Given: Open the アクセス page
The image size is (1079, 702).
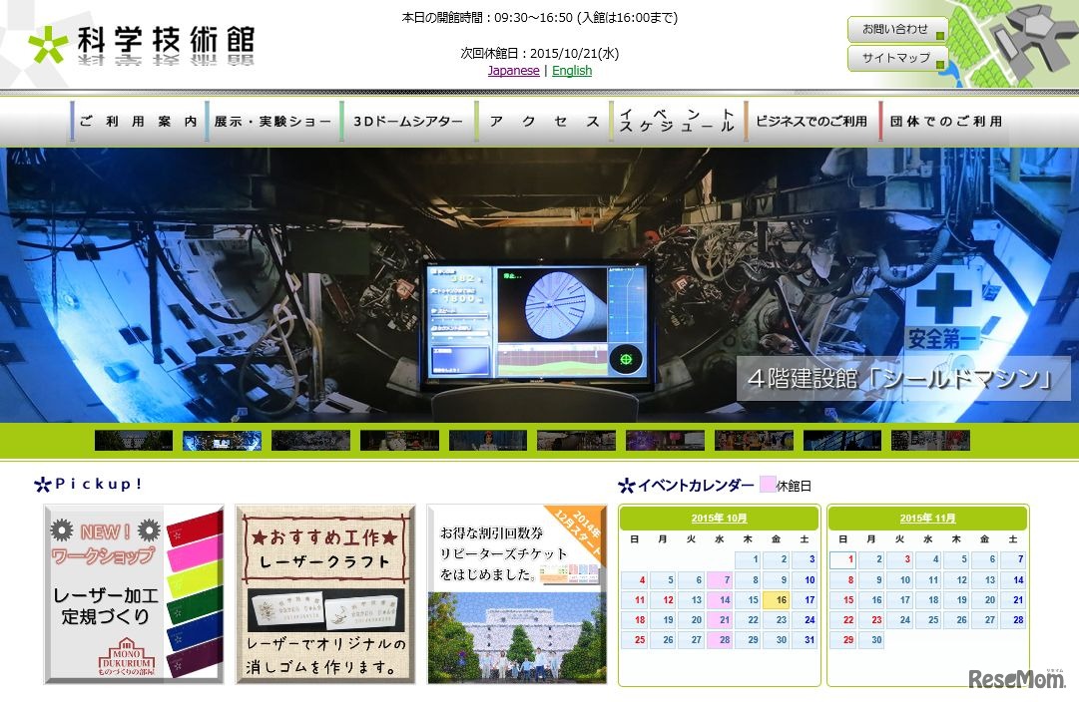Looking at the screenshot, I should (x=542, y=121).
